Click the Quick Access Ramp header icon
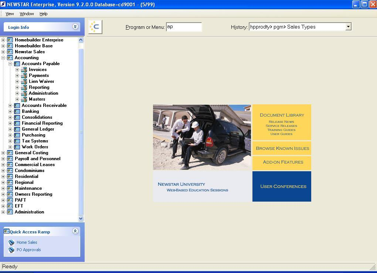 (x=7, y=231)
